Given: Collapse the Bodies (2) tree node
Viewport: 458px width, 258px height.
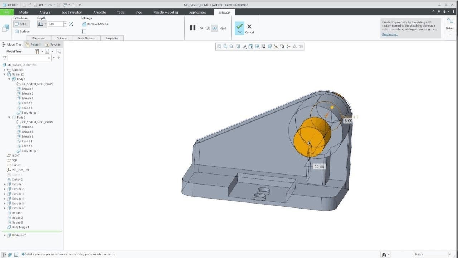Looking at the screenshot, I should click(x=5, y=75).
